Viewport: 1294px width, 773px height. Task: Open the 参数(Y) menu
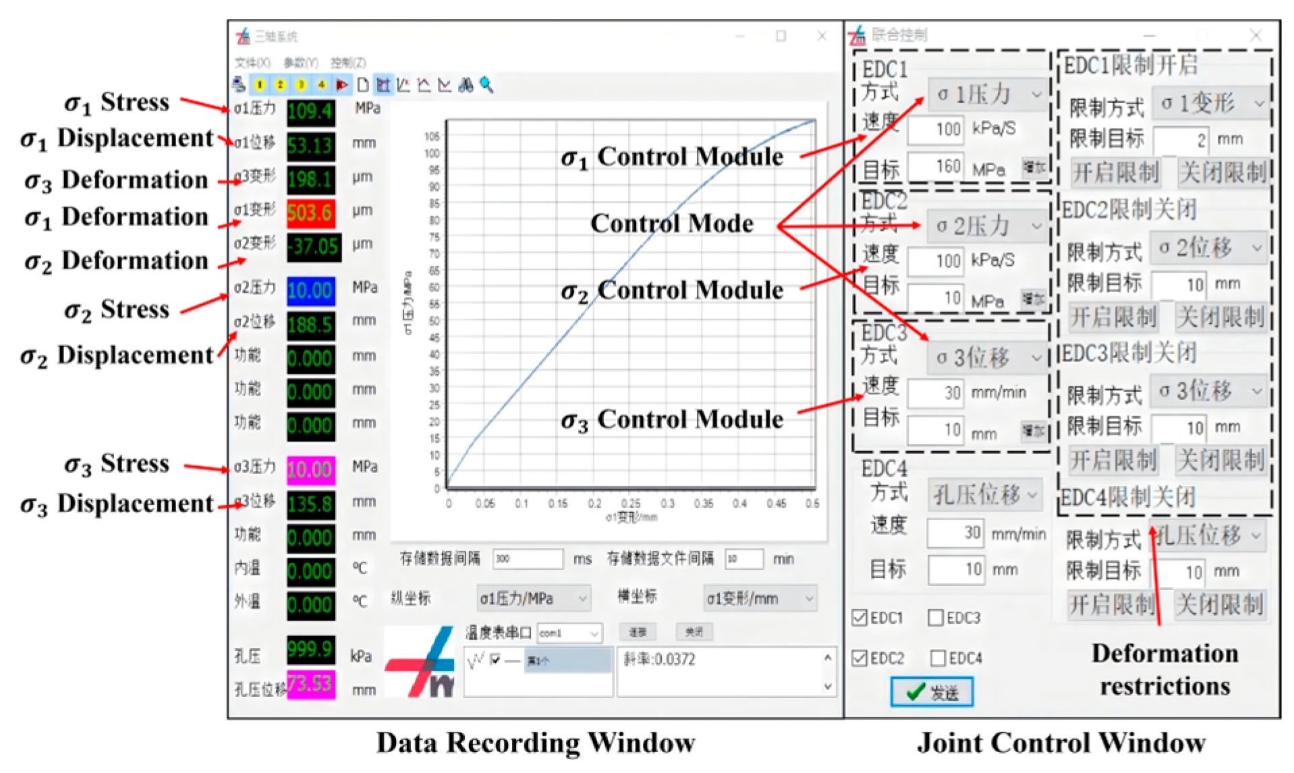(x=301, y=63)
